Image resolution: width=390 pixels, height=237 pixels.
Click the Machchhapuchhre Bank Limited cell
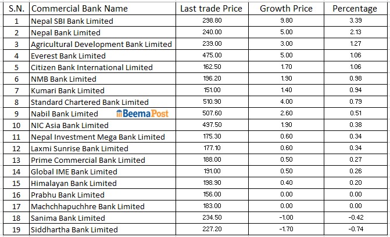pos(87,206)
